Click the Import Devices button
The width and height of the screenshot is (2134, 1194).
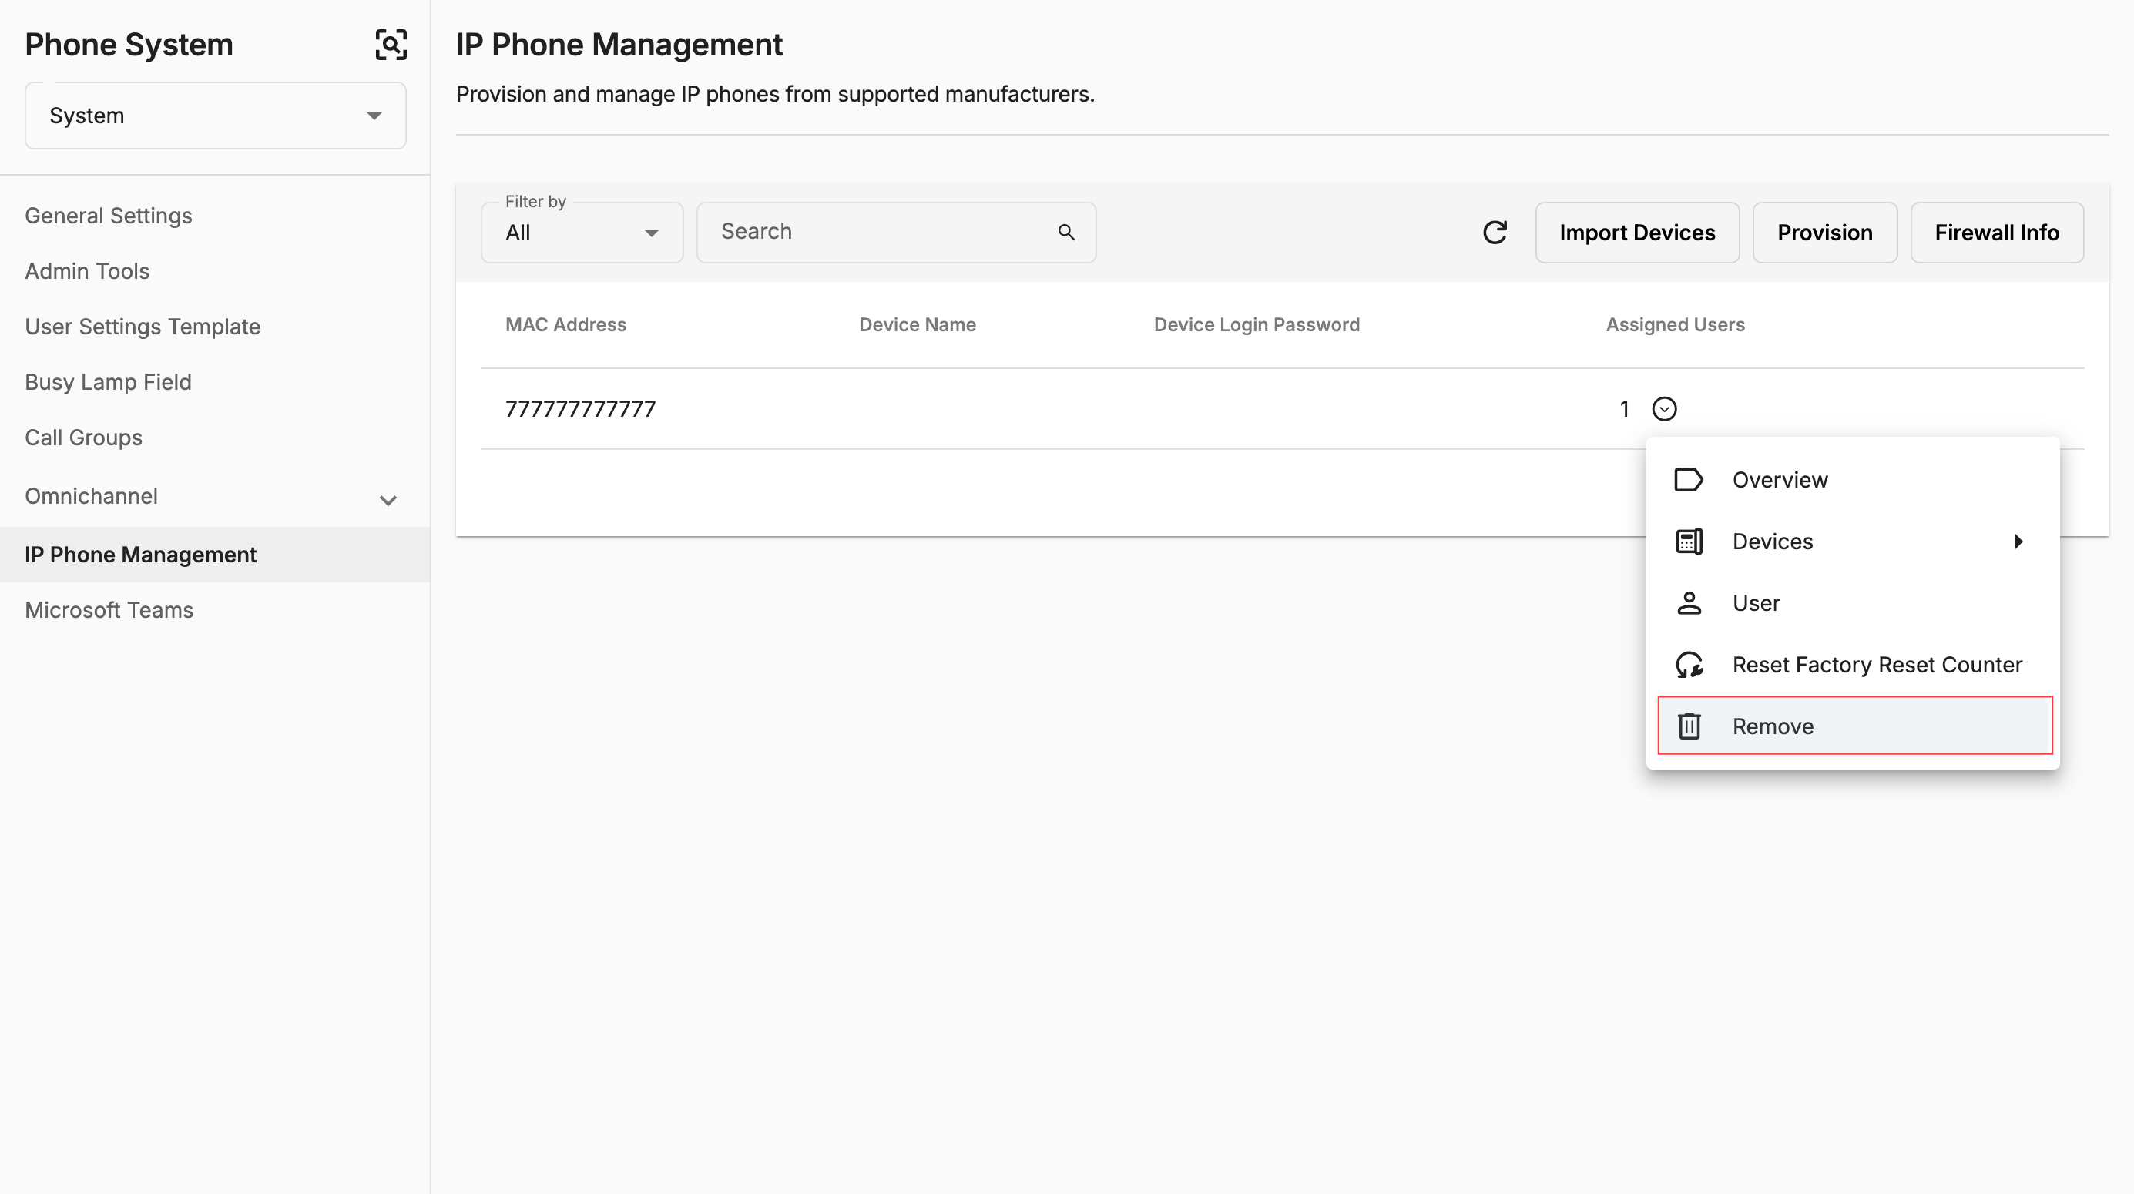[1636, 233]
